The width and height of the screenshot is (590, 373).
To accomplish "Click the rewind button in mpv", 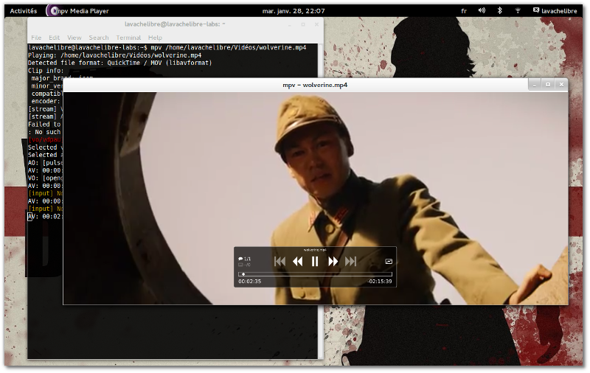I will (x=297, y=261).
